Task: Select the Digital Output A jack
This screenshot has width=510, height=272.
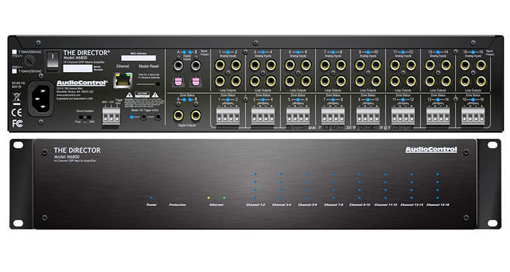Action: pyautogui.click(x=178, y=115)
